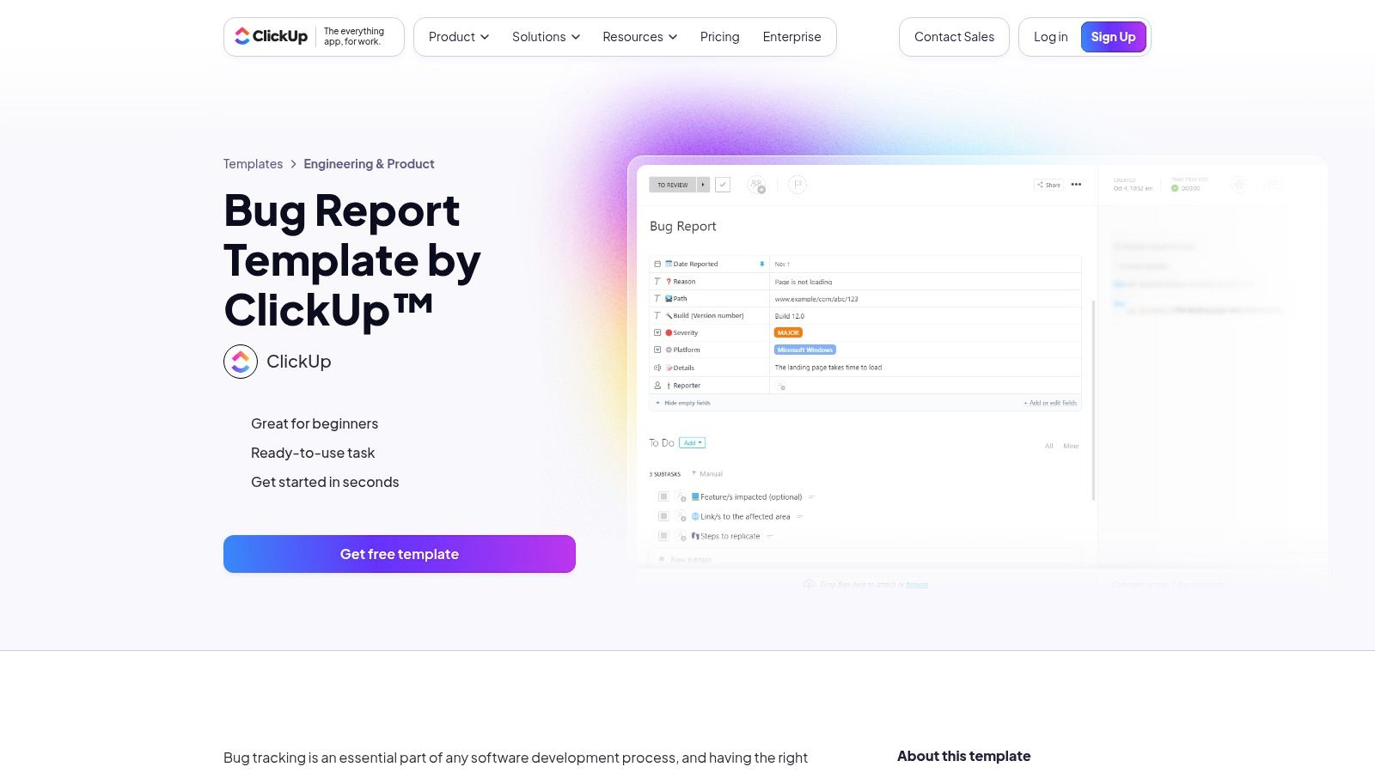Click the ellipsis (more options) icon
Viewport: 1375px width, 773px height.
(1076, 184)
